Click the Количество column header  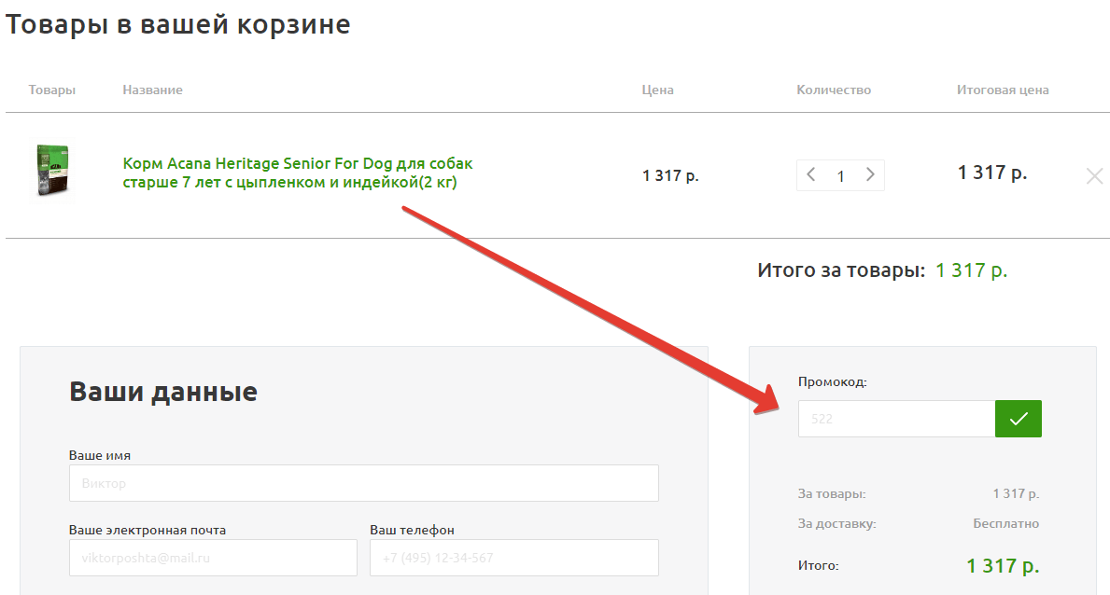pos(833,90)
